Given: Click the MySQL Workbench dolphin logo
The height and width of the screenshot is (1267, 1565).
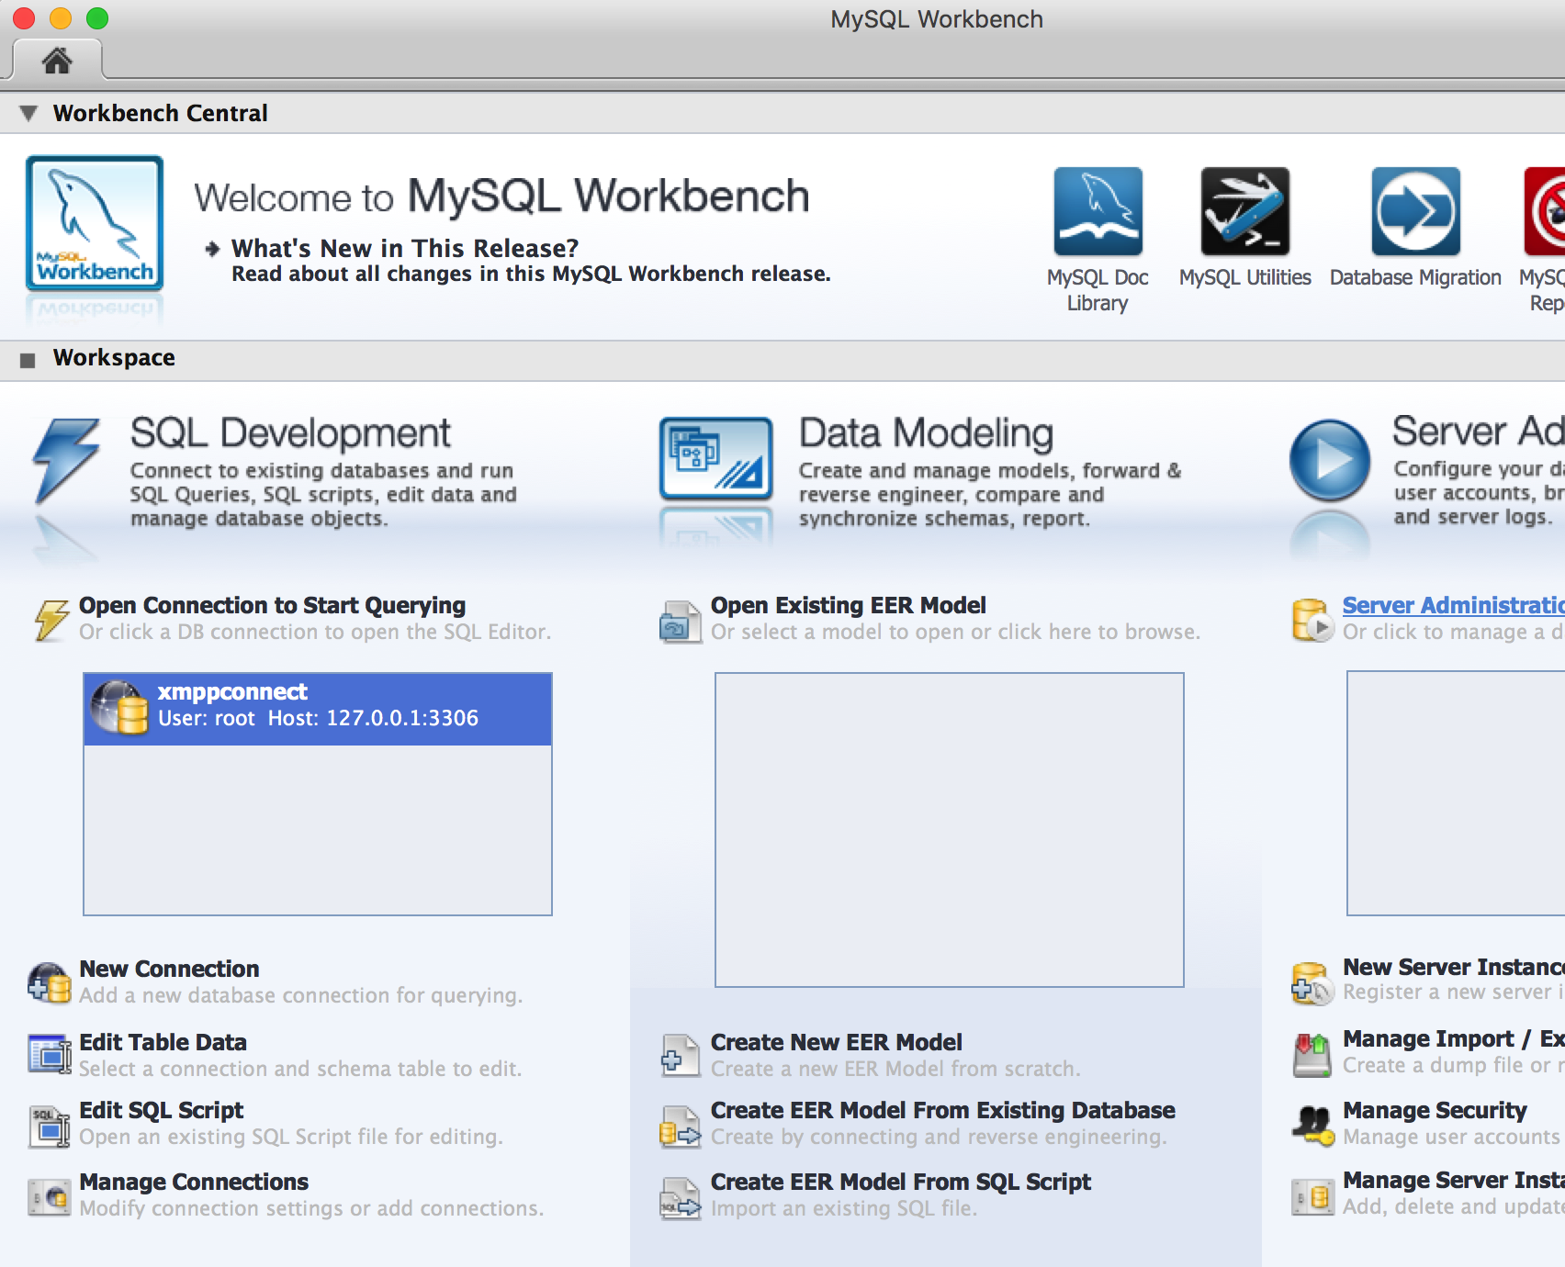Looking at the screenshot, I should [x=95, y=223].
